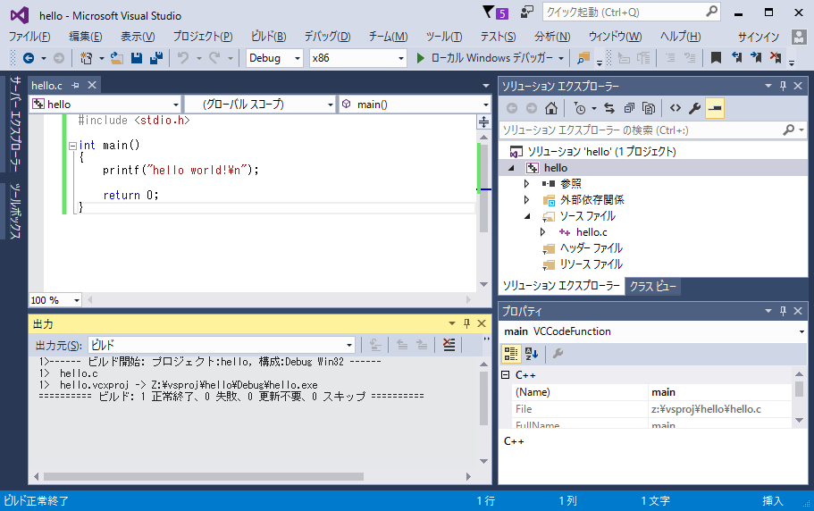The image size is (814, 511).
Task: Click the feedback icon in title bar
Action: [x=527, y=12]
